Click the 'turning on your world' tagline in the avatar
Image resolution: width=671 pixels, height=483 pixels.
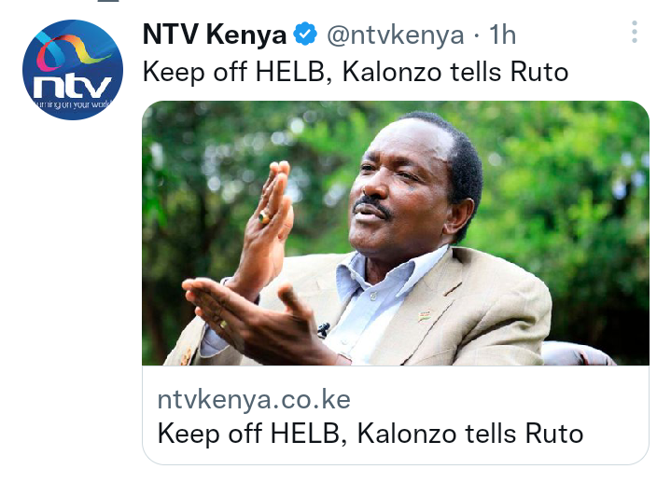coord(72,103)
